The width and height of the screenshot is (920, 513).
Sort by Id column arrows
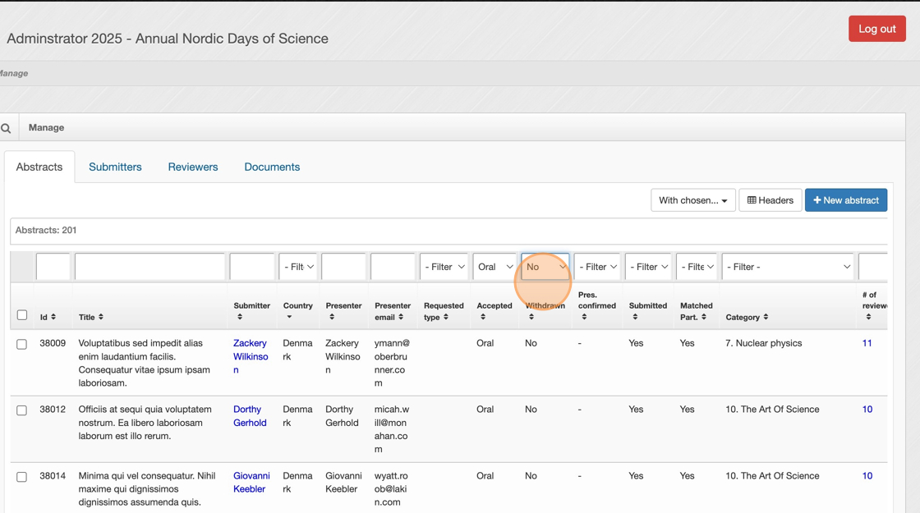click(x=53, y=317)
